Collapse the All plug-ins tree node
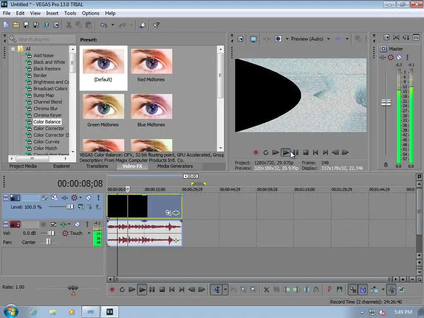The width and height of the screenshot is (424, 318). pyautogui.click(x=13, y=49)
